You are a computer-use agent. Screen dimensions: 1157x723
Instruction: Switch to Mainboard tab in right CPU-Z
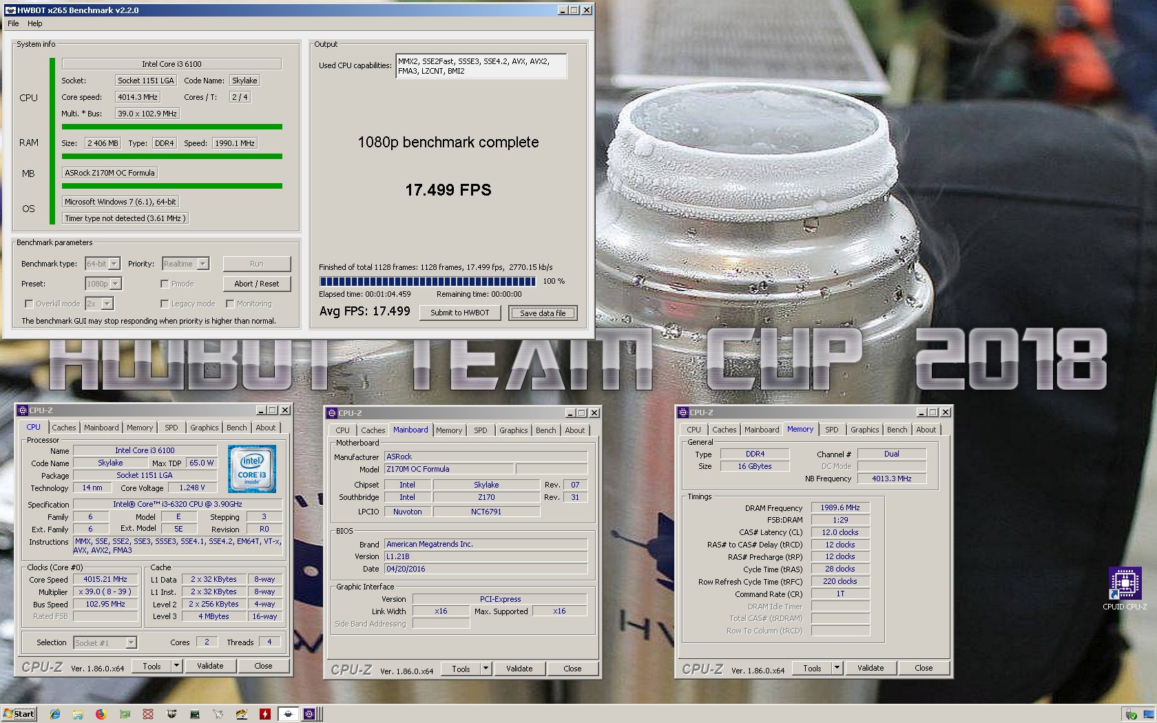(762, 430)
